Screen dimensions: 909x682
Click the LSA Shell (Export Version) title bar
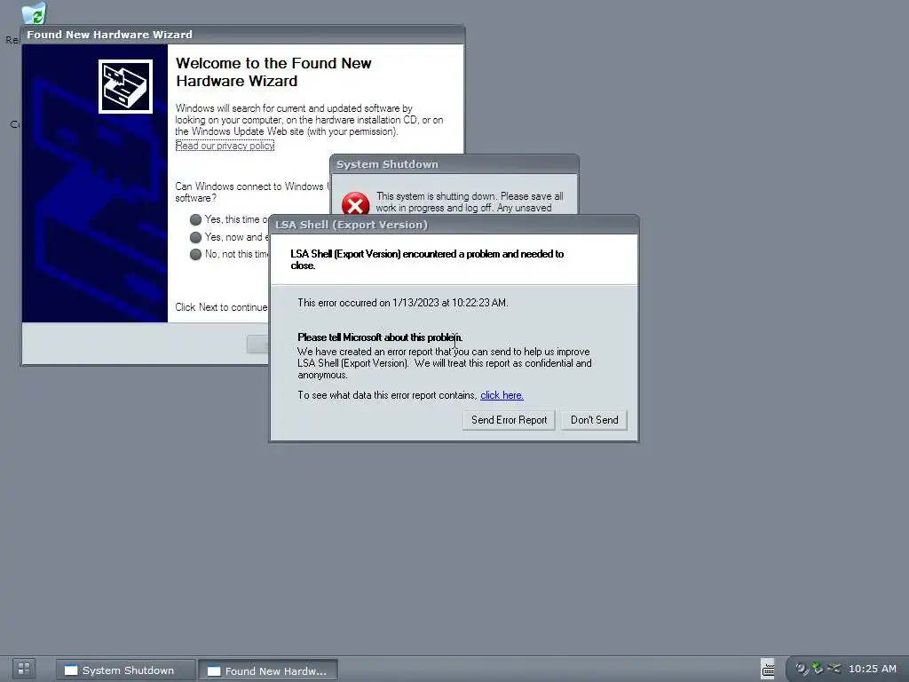(454, 225)
